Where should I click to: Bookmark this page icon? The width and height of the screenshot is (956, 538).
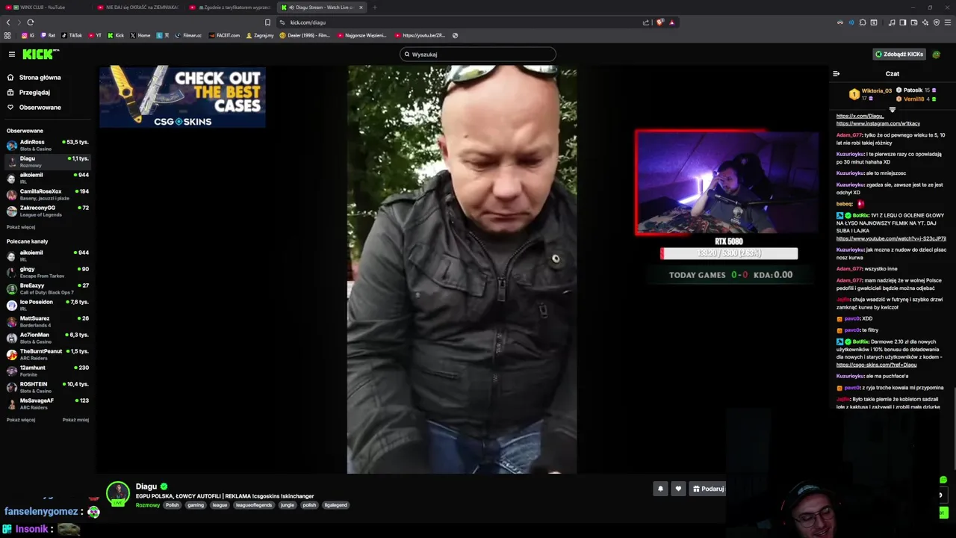click(267, 22)
